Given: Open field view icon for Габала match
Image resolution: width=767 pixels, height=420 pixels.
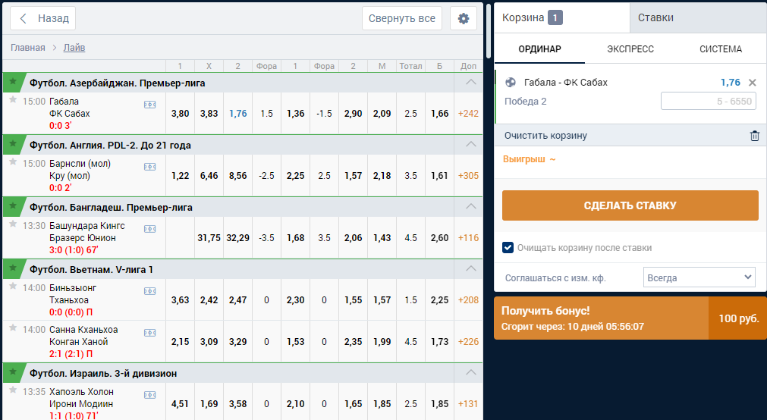Looking at the screenshot, I should 149,105.
